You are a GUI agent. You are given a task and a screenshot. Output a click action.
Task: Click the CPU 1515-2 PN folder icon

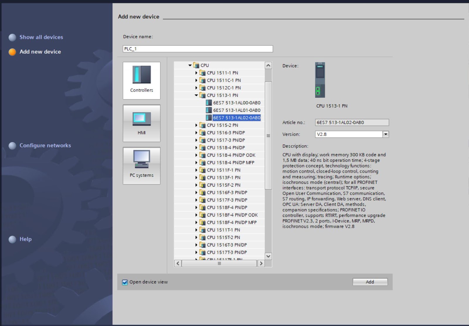click(202, 125)
